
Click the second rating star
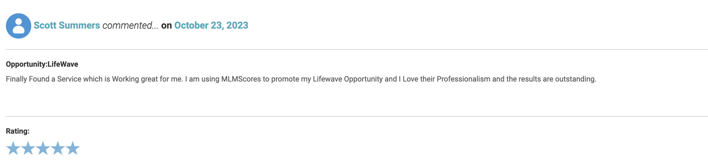(28, 148)
